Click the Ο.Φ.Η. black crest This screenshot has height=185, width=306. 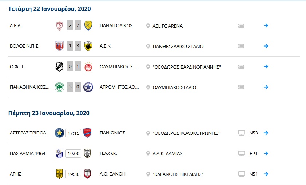[x=60, y=67]
